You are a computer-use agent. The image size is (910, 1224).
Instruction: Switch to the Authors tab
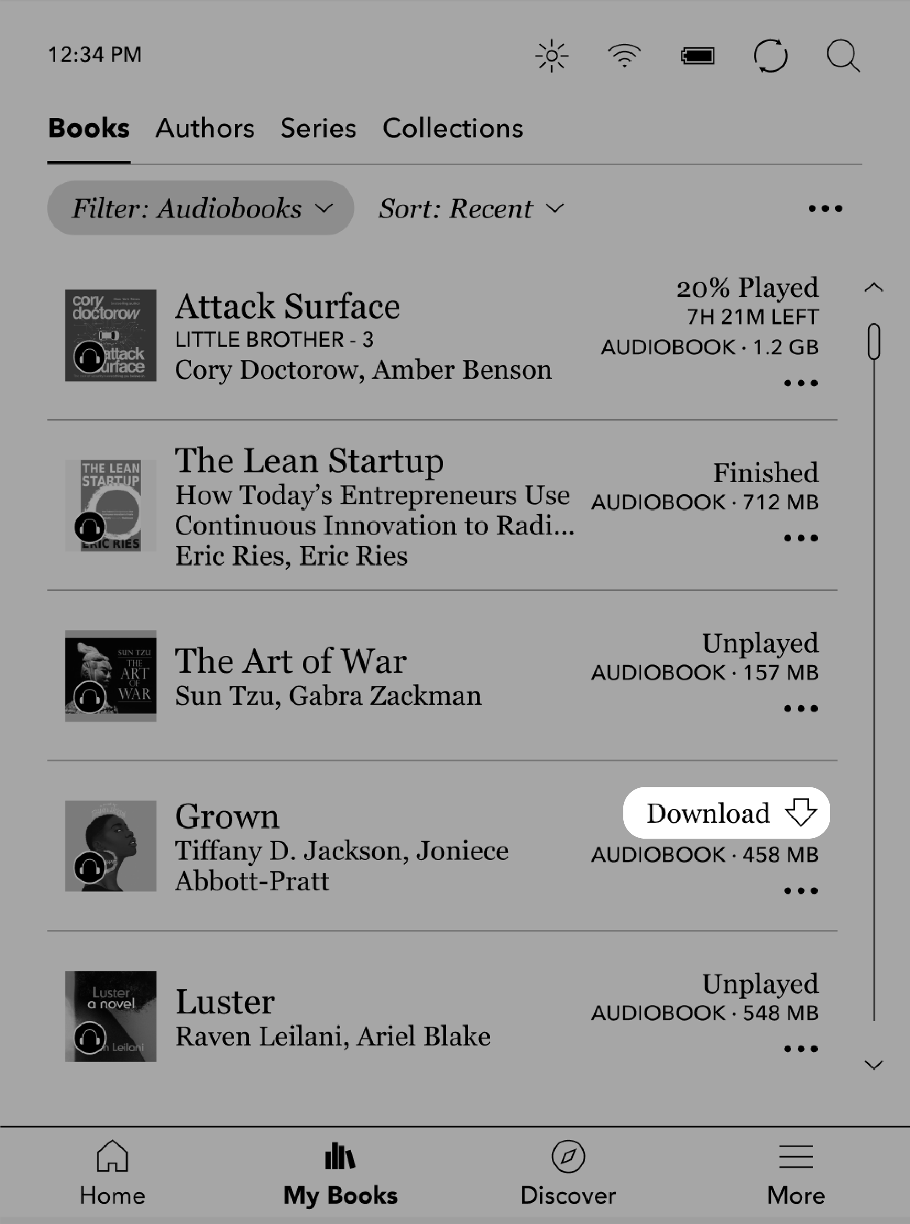205,127
